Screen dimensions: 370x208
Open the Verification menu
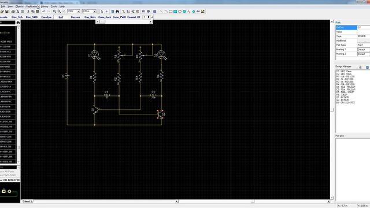point(32,6)
